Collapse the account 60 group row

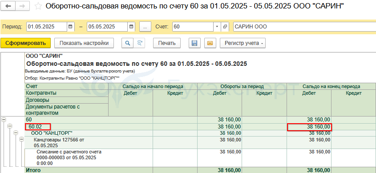[4, 119]
